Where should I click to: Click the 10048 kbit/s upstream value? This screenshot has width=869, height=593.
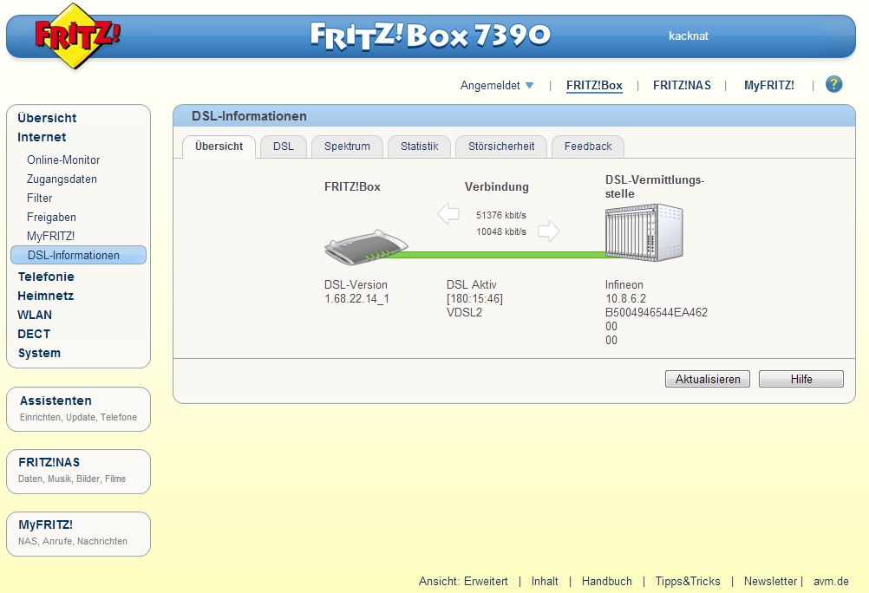point(501,231)
